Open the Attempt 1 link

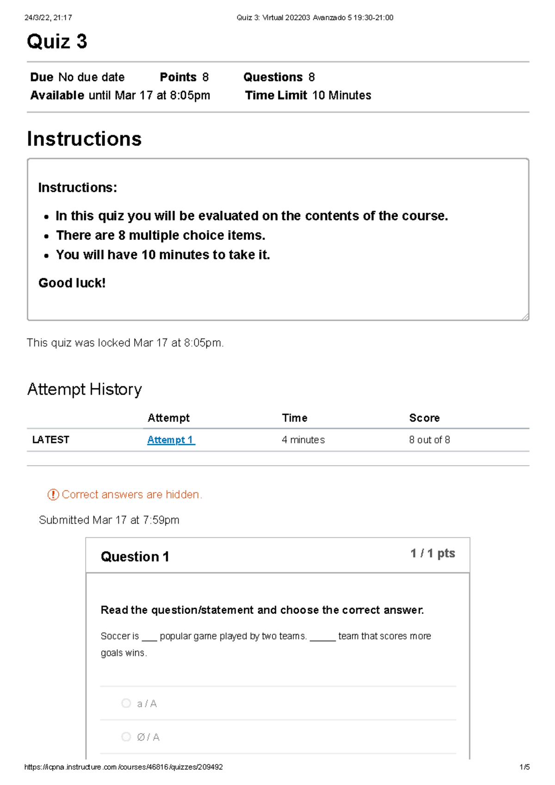[x=171, y=440]
